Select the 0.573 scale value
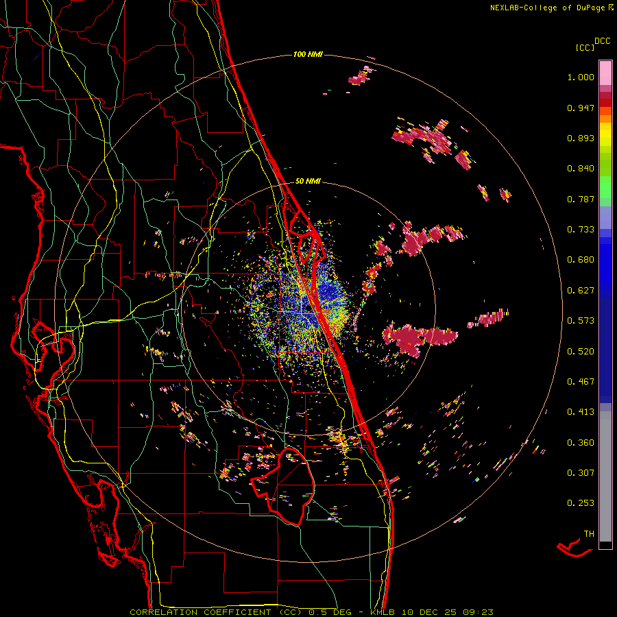This screenshot has height=617, width=617. tap(581, 321)
